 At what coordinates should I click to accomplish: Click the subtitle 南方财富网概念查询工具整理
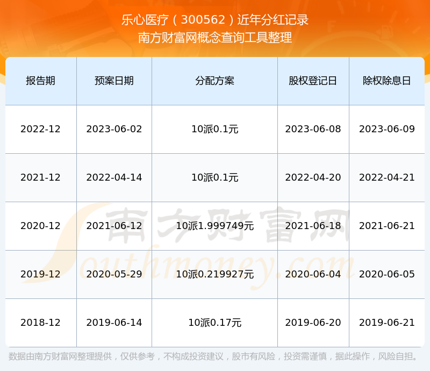215,38
